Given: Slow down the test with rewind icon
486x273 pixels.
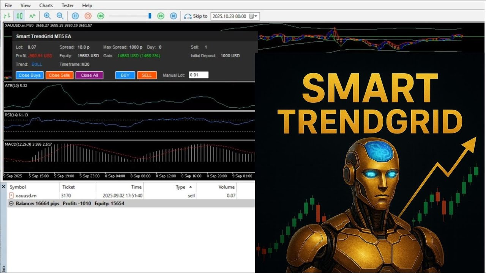Looking at the screenshot, I should coord(100,16).
